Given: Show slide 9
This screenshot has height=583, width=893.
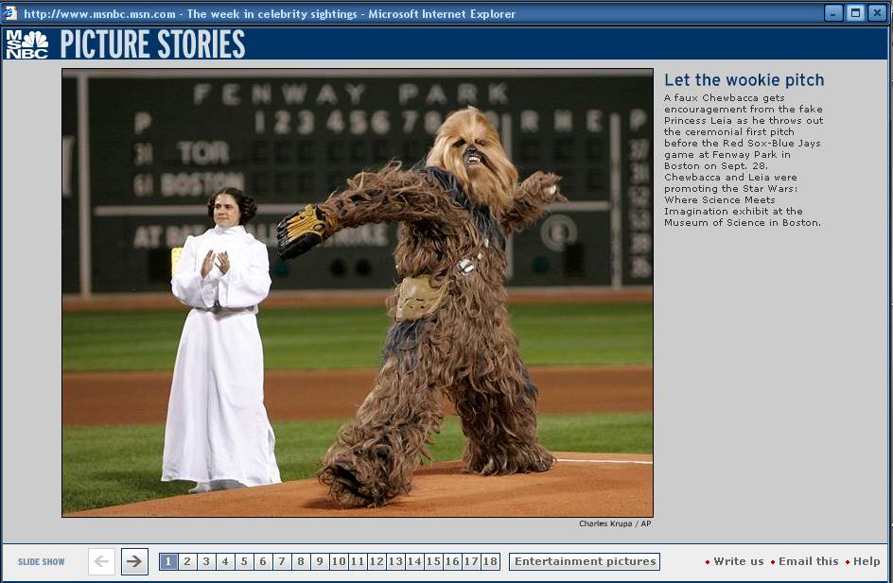Looking at the screenshot, I should 320,561.
